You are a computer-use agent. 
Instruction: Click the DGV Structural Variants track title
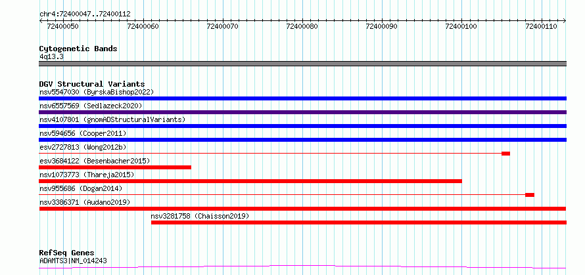point(92,84)
